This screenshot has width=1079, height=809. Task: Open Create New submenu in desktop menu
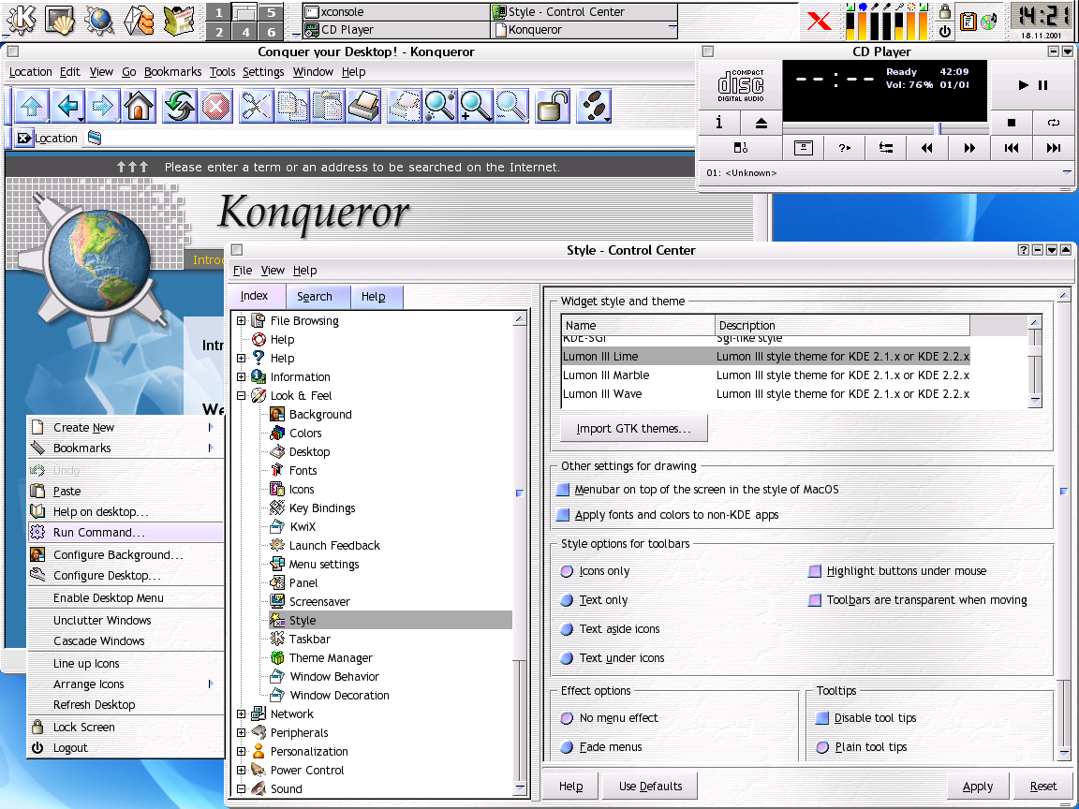tap(126, 427)
